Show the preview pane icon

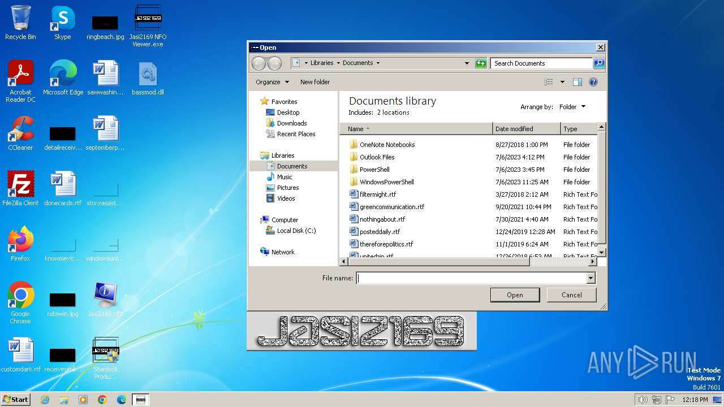(x=577, y=82)
